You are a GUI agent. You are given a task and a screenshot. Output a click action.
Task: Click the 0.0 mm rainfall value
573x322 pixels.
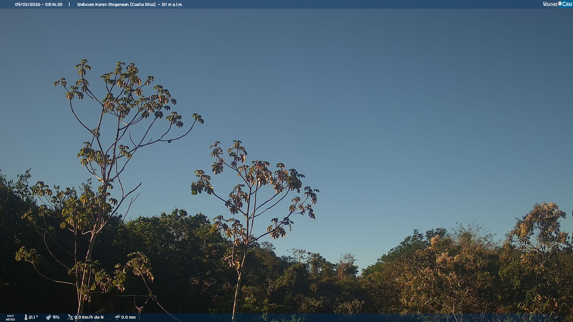click(128, 317)
